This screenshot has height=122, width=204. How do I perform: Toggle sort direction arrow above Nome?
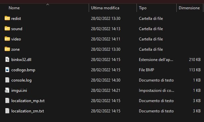48,4
